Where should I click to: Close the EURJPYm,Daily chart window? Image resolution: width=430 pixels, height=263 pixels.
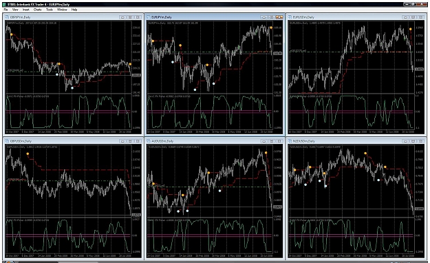point(279,17)
